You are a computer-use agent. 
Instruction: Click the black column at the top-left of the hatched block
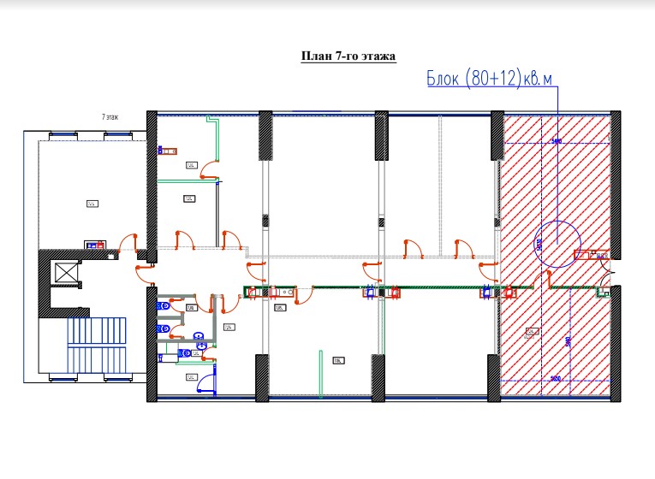[497, 135]
